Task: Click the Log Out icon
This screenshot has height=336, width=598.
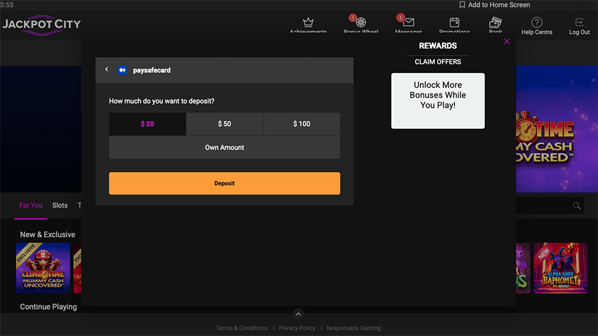Action: click(x=579, y=22)
